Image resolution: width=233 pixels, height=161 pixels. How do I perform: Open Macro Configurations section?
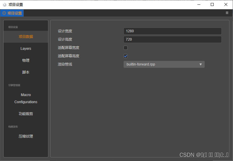(x=26, y=98)
